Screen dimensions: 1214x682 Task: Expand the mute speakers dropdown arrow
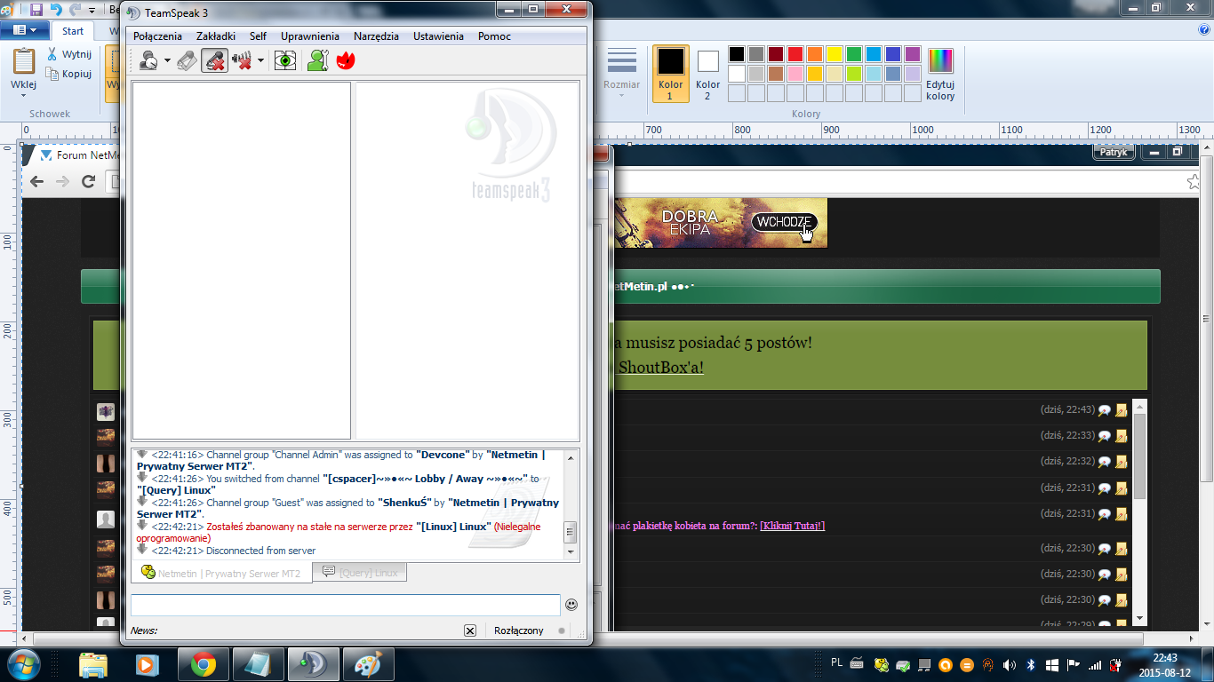(x=260, y=61)
